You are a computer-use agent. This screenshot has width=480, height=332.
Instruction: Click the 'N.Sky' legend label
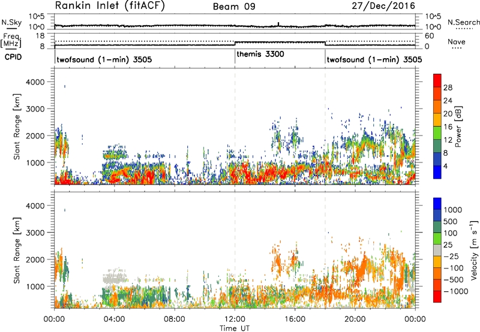pyautogui.click(x=11, y=22)
